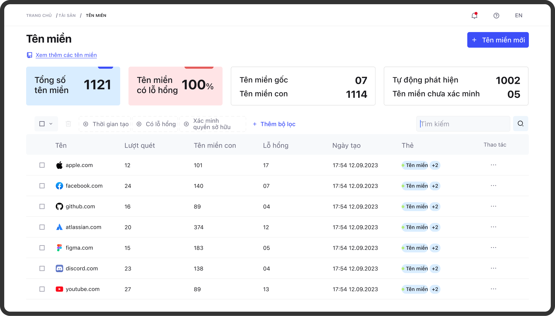Screen dimensions: 555x316
Task: Select the figma.com row checkbox
Action: [x=42, y=248]
